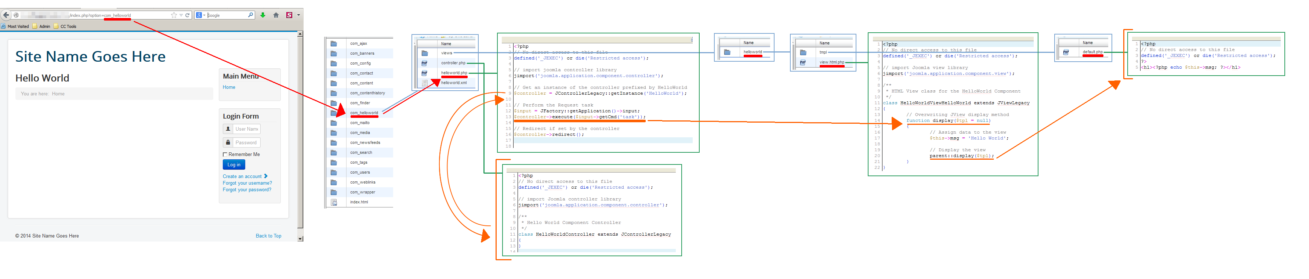Click the Back to Top link

point(268,236)
